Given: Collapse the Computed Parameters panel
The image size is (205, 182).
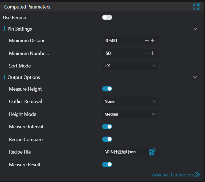Looking at the screenshot, I should click(196, 7).
